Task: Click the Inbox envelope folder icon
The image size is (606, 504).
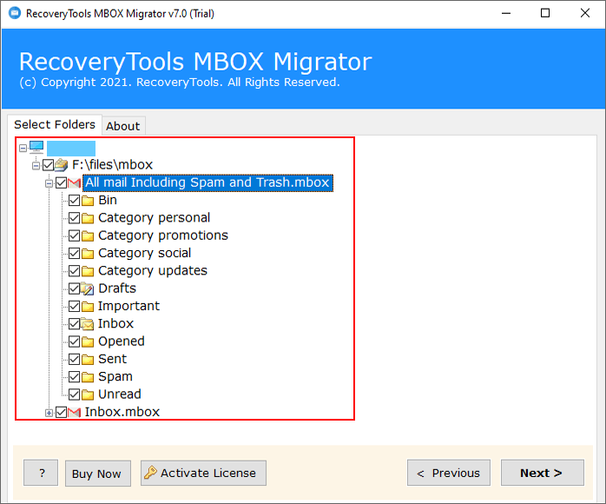Action: (x=88, y=324)
